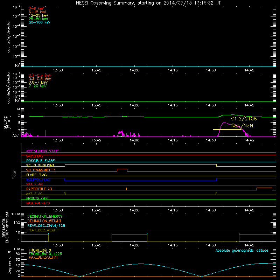Click the raised SC_TRANSMITTER pulse segment
This screenshot has width=280, height=280.
tap(122, 169)
